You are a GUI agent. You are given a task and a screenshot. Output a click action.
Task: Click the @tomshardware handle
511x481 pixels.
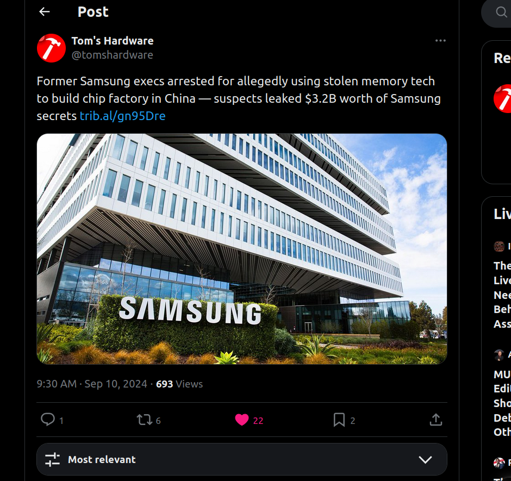tap(113, 55)
